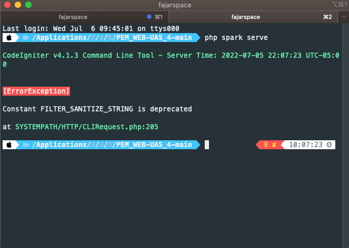Click the red [ErrorException] label
Viewport: 349px width, 248px height.
pyautogui.click(x=36, y=91)
